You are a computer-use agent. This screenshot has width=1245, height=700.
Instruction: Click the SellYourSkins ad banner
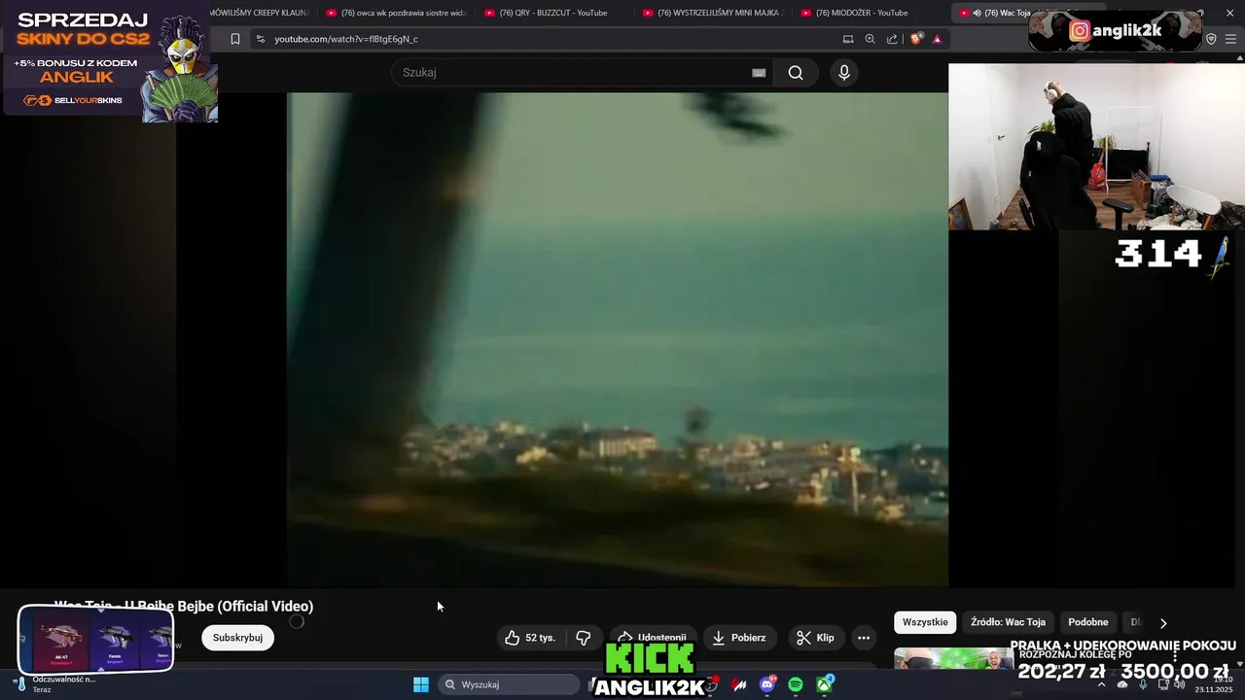point(110,60)
